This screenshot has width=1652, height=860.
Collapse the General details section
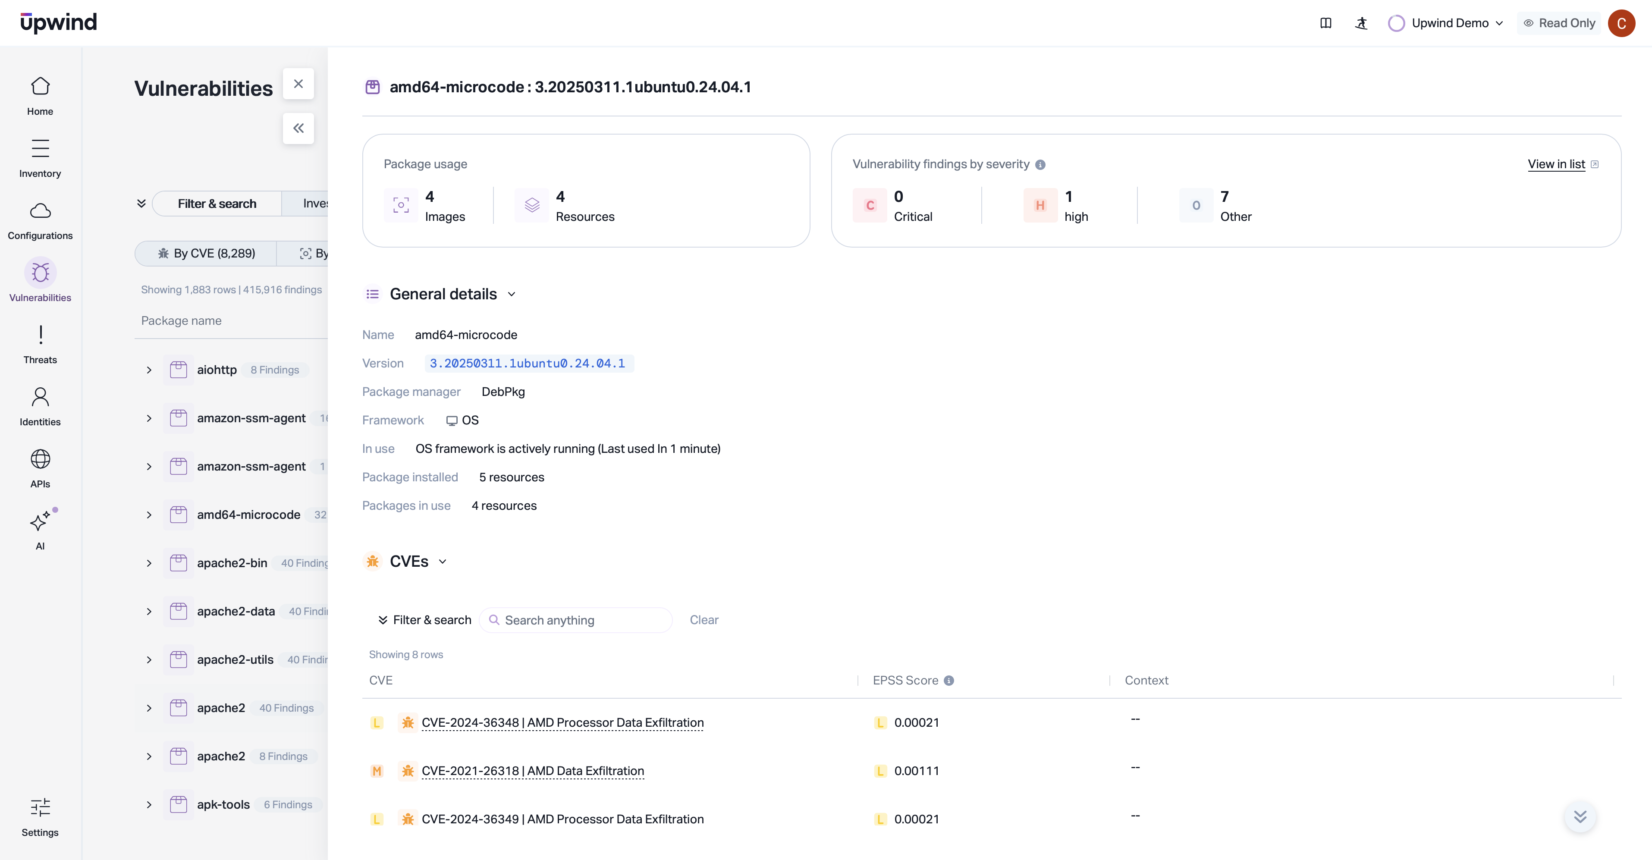(512, 295)
